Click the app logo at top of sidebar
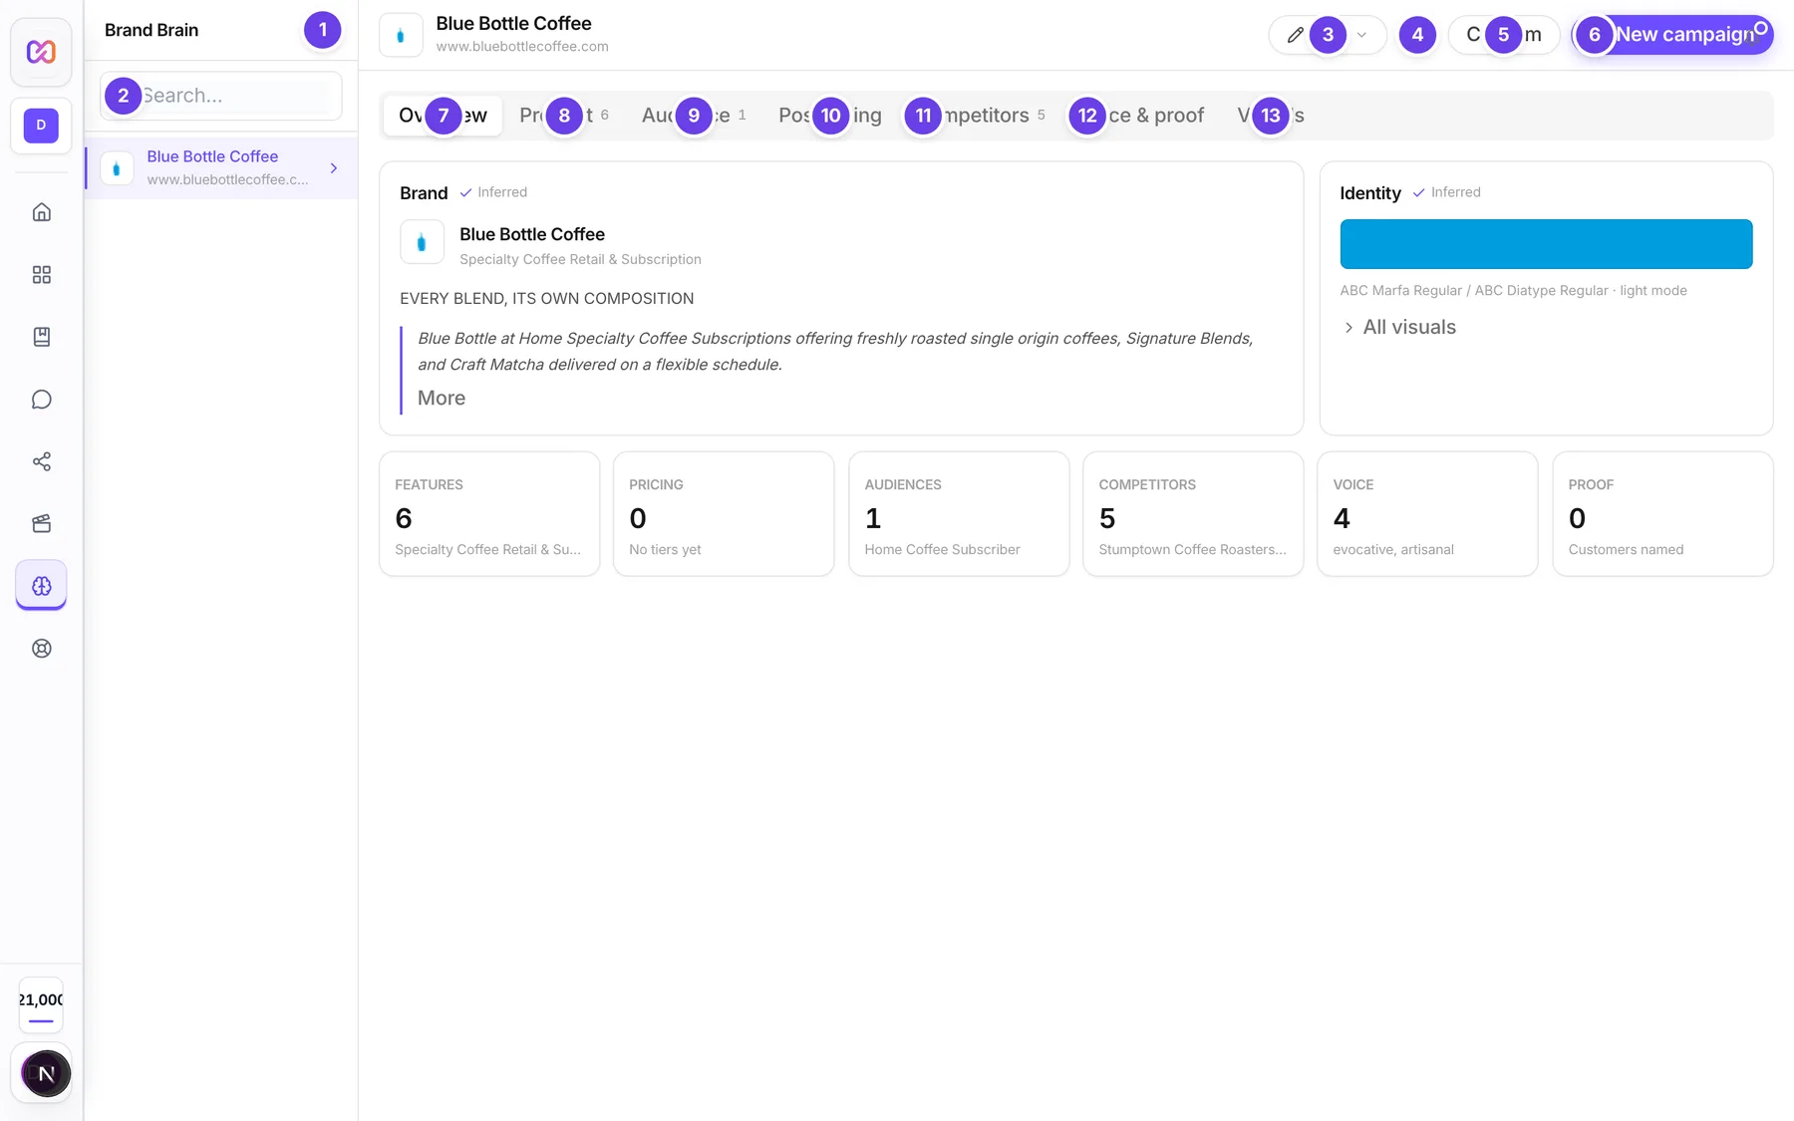Screen dimensions: 1794x1121 (41, 52)
